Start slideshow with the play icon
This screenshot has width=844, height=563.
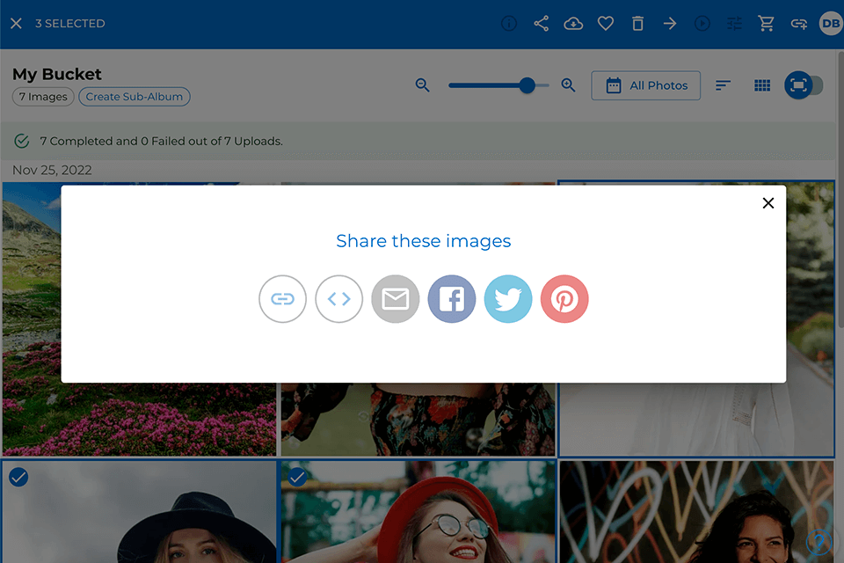click(702, 23)
